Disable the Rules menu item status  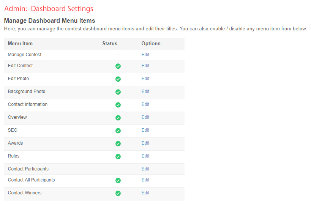pyautogui.click(x=118, y=156)
